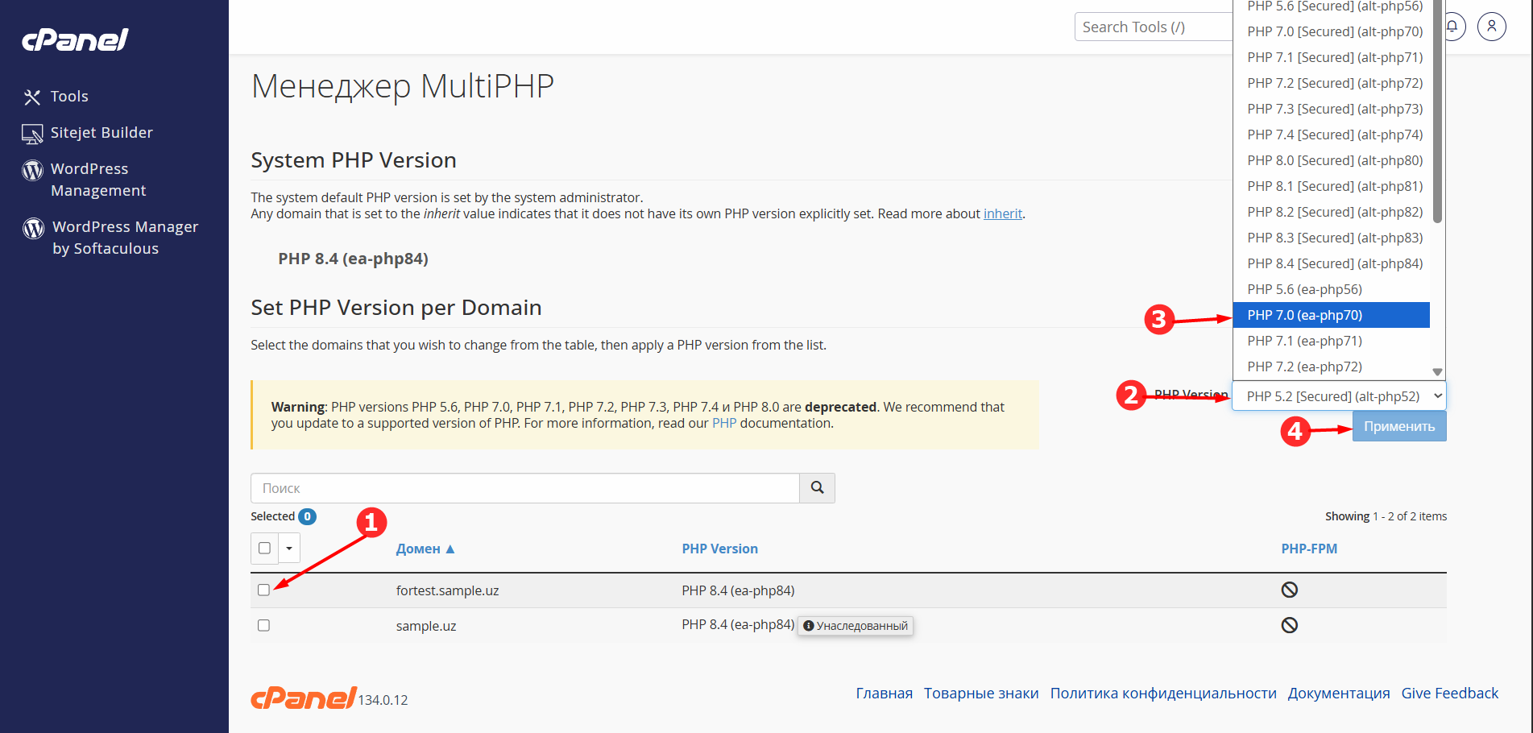Toggle the select-all domains checkbox
This screenshot has width=1533, height=733.
click(264, 548)
